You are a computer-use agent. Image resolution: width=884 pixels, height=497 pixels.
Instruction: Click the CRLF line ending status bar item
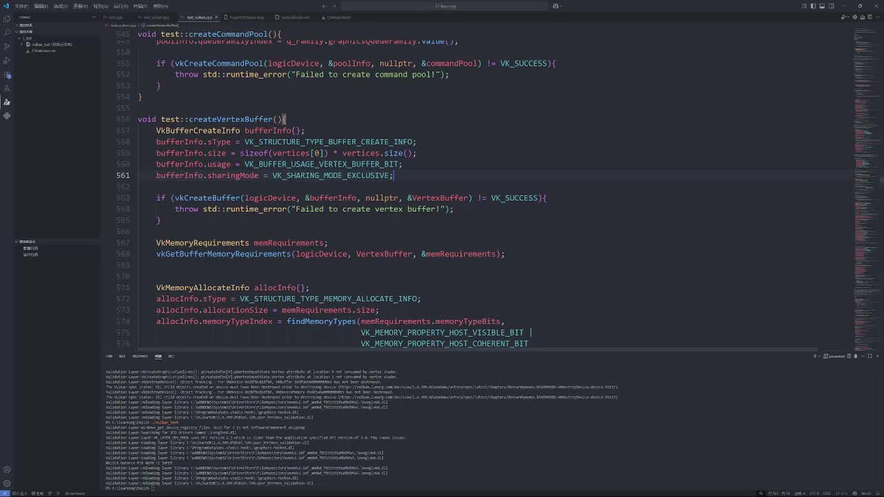[x=827, y=493]
